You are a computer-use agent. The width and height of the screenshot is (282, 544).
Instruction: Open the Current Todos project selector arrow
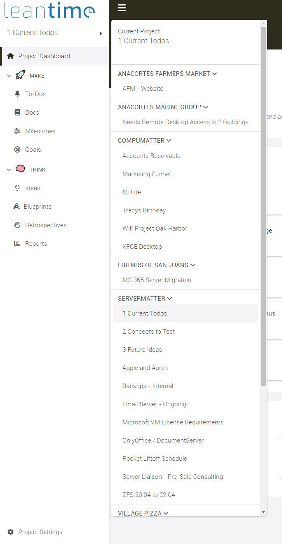[100, 34]
